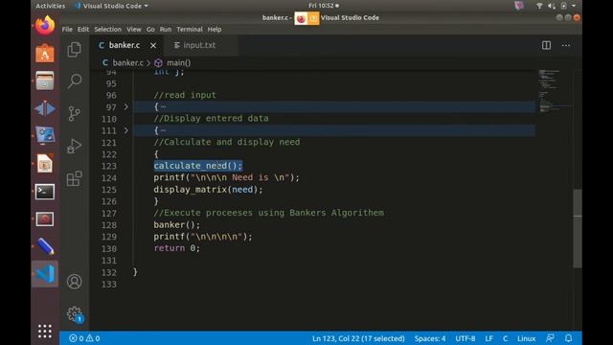The height and width of the screenshot is (345, 613).
Task: Click on calculate_need(); at line 123
Action: point(198,166)
